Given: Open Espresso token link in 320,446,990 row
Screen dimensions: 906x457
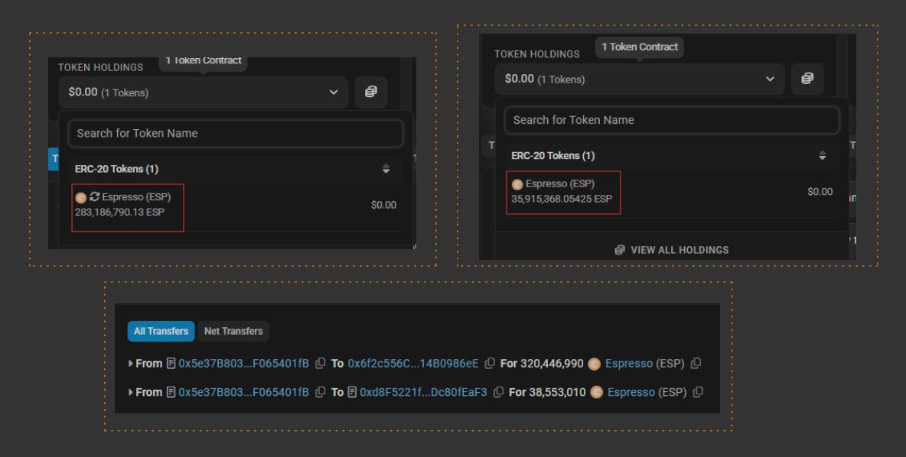Looking at the screenshot, I should pos(629,364).
